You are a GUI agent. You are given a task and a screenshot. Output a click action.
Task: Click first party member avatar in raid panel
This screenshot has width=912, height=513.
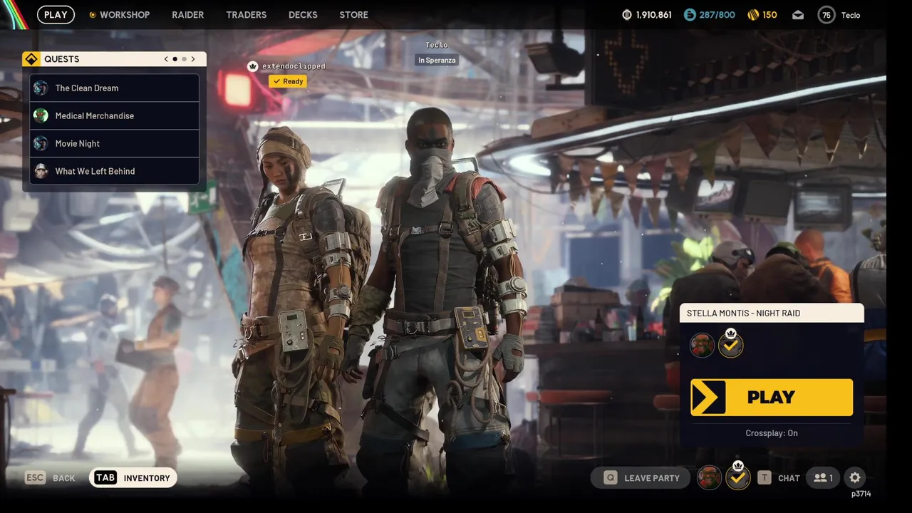pyautogui.click(x=702, y=346)
